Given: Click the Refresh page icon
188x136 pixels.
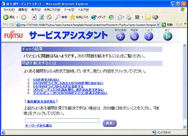Looking at the screenshot, I should (41, 17).
